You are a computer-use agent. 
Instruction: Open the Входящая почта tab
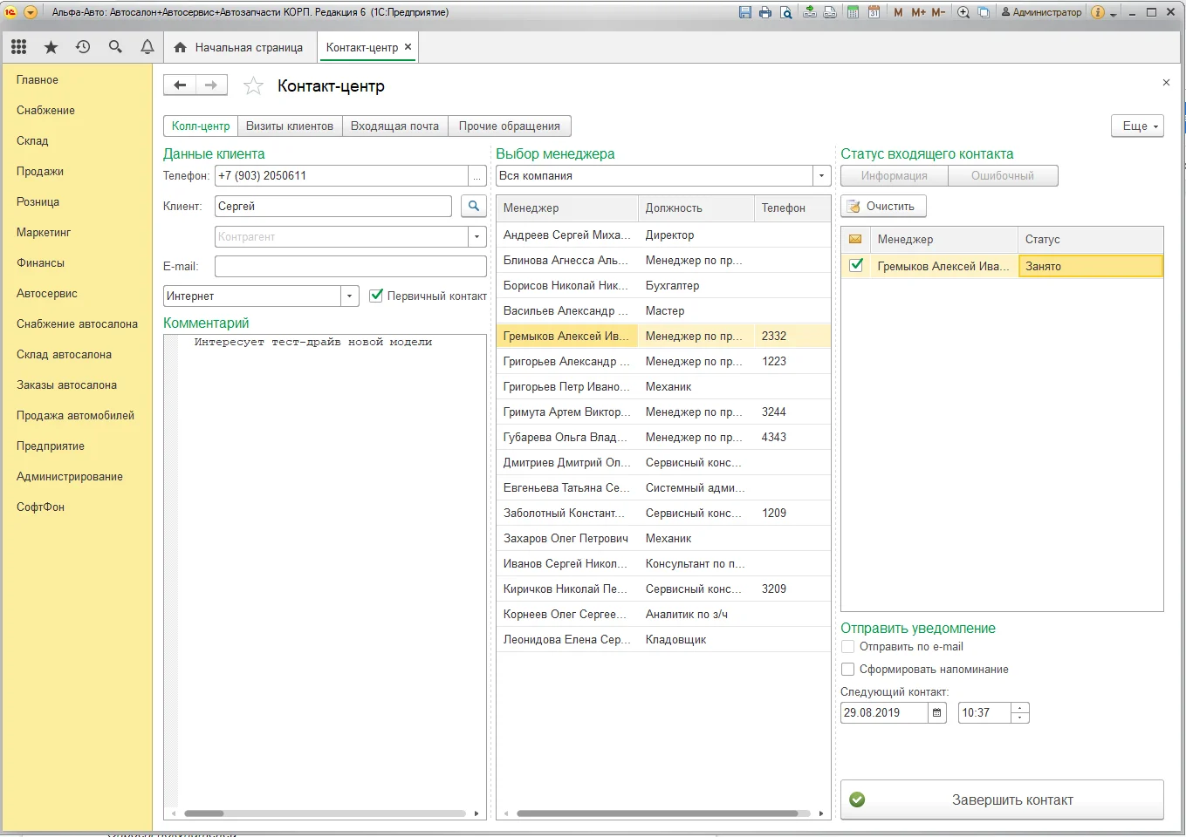(x=394, y=126)
